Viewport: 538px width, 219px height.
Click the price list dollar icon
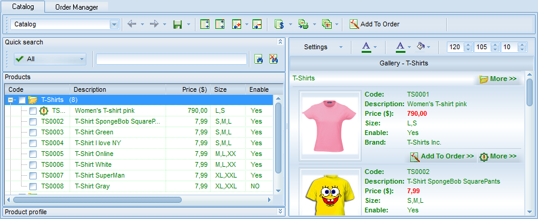(x=279, y=25)
